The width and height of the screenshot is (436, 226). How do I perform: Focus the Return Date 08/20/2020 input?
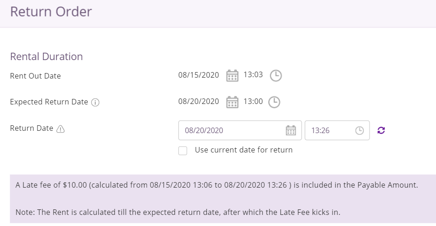click(240, 130)
